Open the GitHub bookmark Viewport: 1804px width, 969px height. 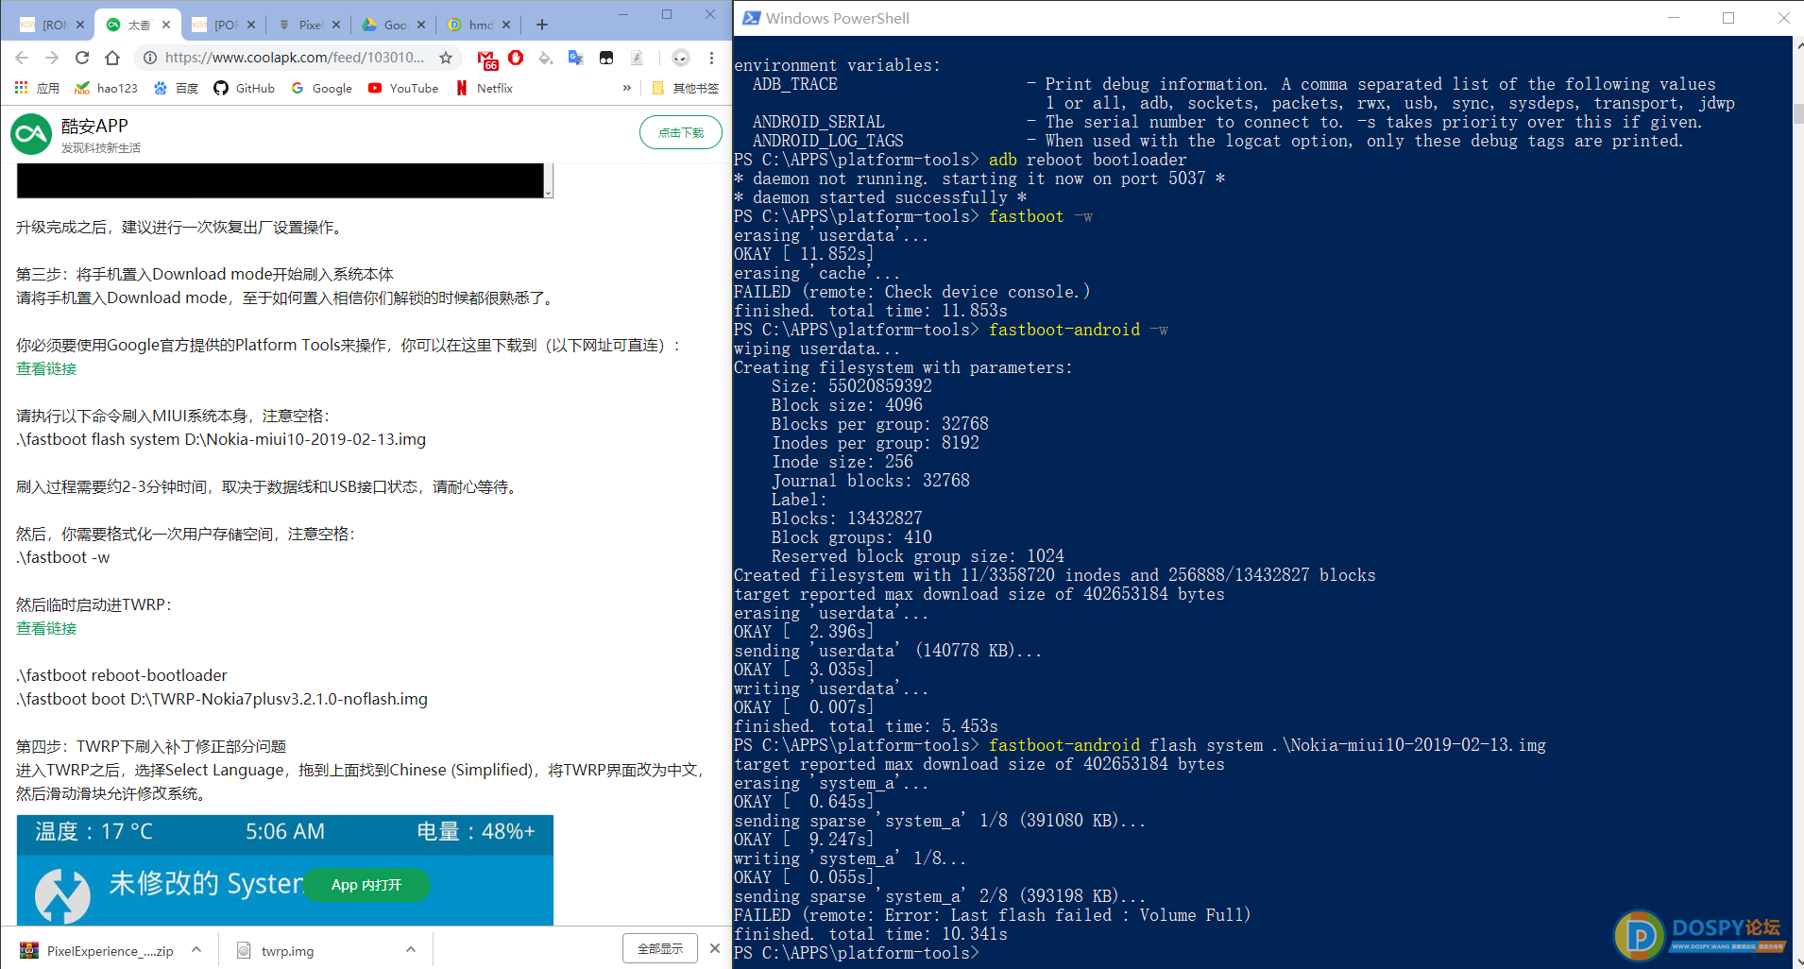click(244, 88)
